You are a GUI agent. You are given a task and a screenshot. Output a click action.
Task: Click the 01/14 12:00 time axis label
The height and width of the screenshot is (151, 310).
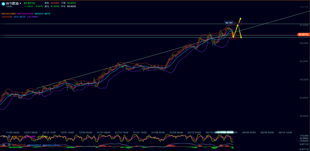[x=122, y=132]
